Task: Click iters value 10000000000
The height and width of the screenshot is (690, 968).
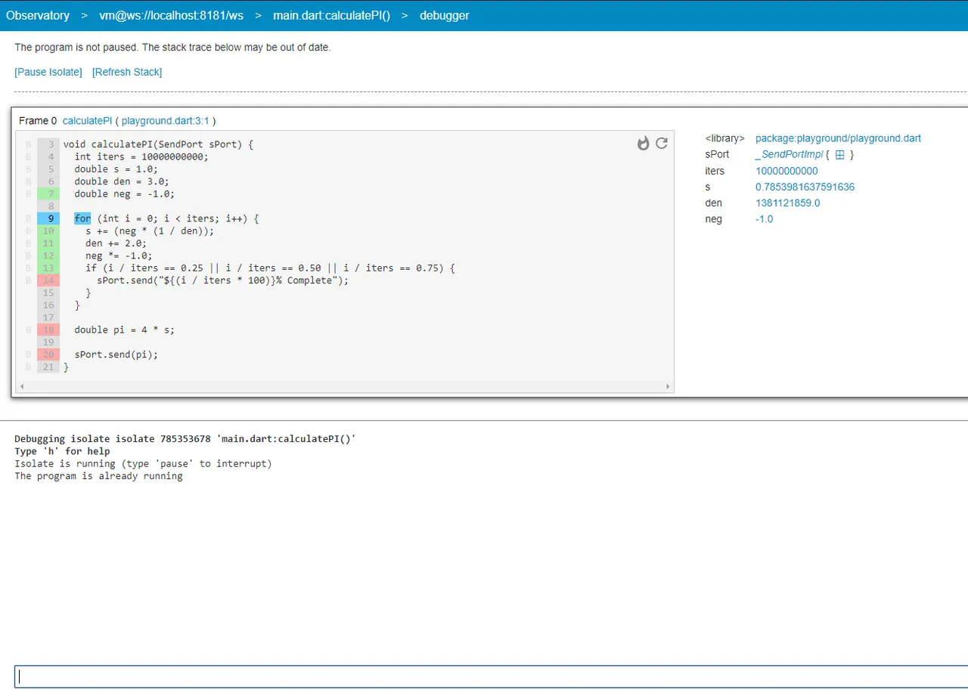Action: [x=786, y=171]
